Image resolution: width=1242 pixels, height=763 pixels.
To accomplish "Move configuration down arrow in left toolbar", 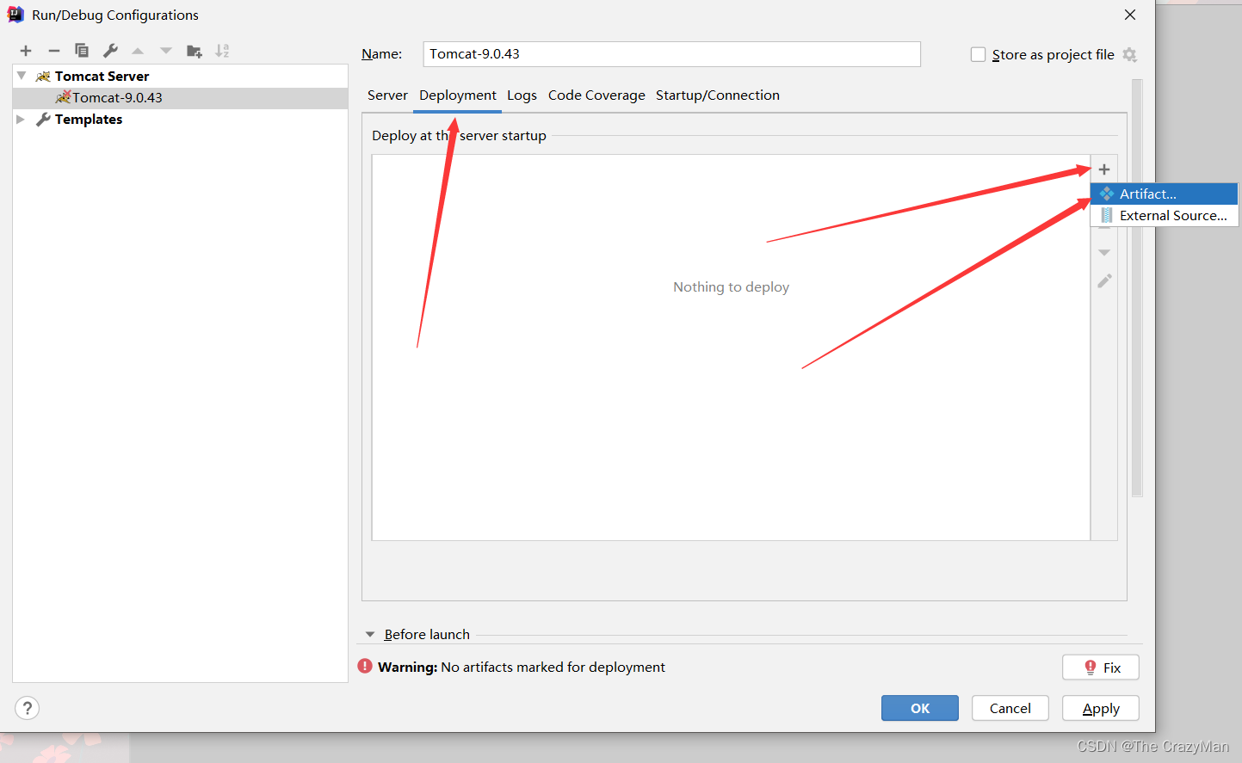I will tap(166, 51).
